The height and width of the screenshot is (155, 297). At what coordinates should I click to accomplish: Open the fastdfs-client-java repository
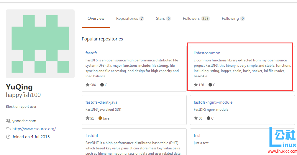tap(101, 102)
